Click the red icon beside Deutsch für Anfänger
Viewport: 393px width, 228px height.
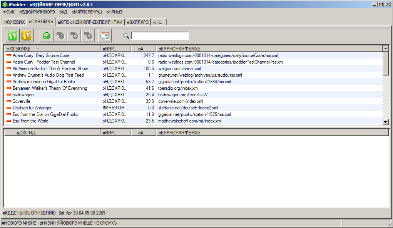8,107
